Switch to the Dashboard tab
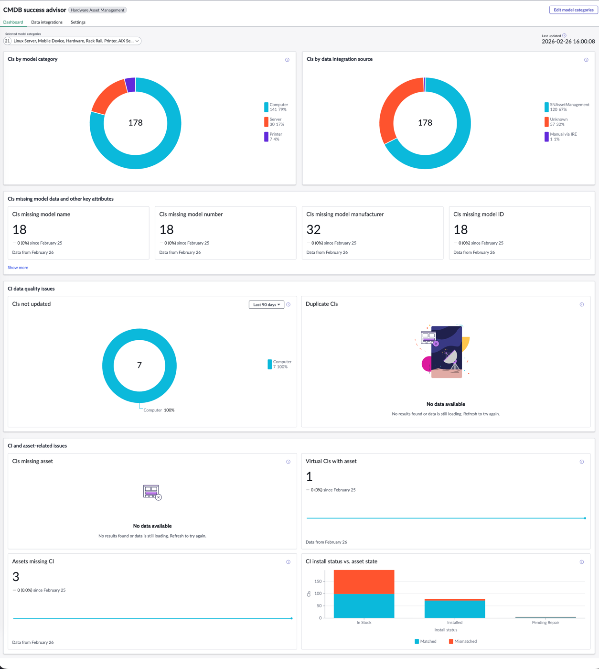This screenshot has height=669, width=599. (x=13, y=22)
